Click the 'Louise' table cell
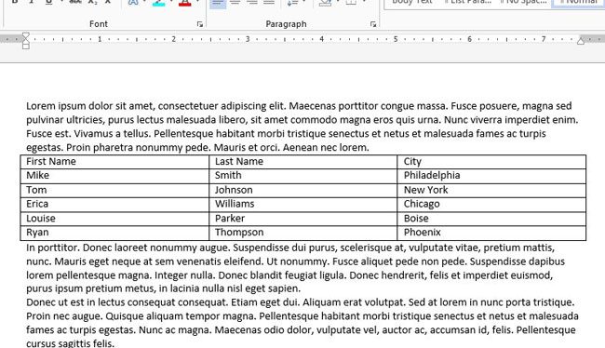 pos(114,219)
